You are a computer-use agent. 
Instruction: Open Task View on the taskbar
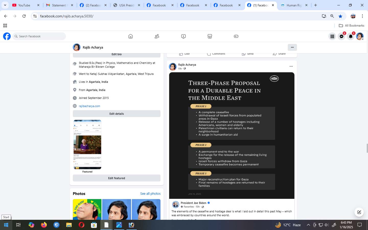tap(18, 225)
